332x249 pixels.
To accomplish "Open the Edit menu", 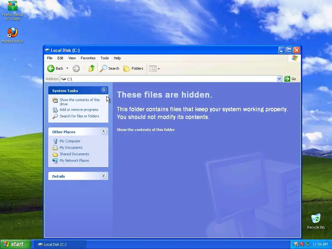I will tap(60, 58).
